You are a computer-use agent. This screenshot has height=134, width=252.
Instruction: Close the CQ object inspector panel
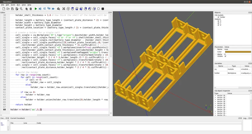[x=251, y=91]
